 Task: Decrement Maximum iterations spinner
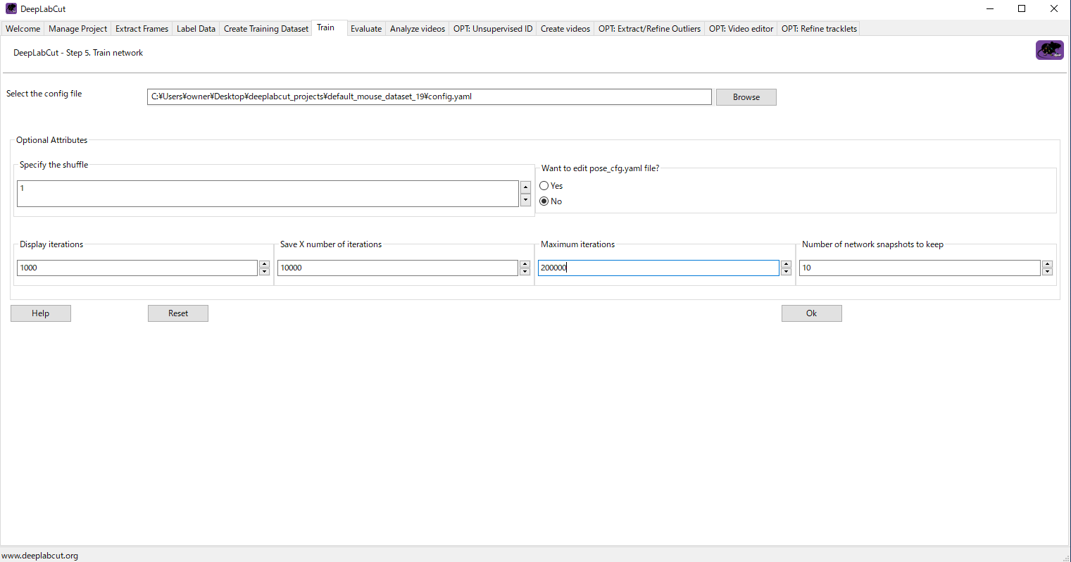pyautogui.click(x=786, y=271)
